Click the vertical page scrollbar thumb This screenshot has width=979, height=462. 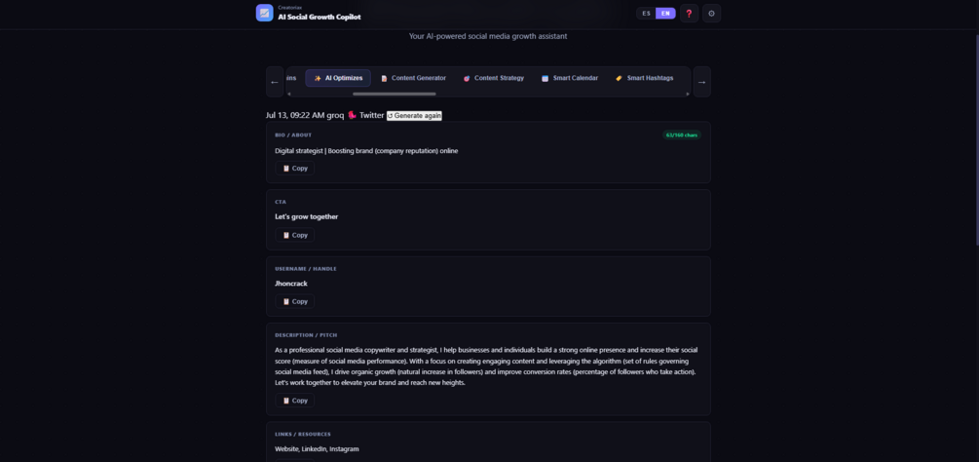(976, 139)
